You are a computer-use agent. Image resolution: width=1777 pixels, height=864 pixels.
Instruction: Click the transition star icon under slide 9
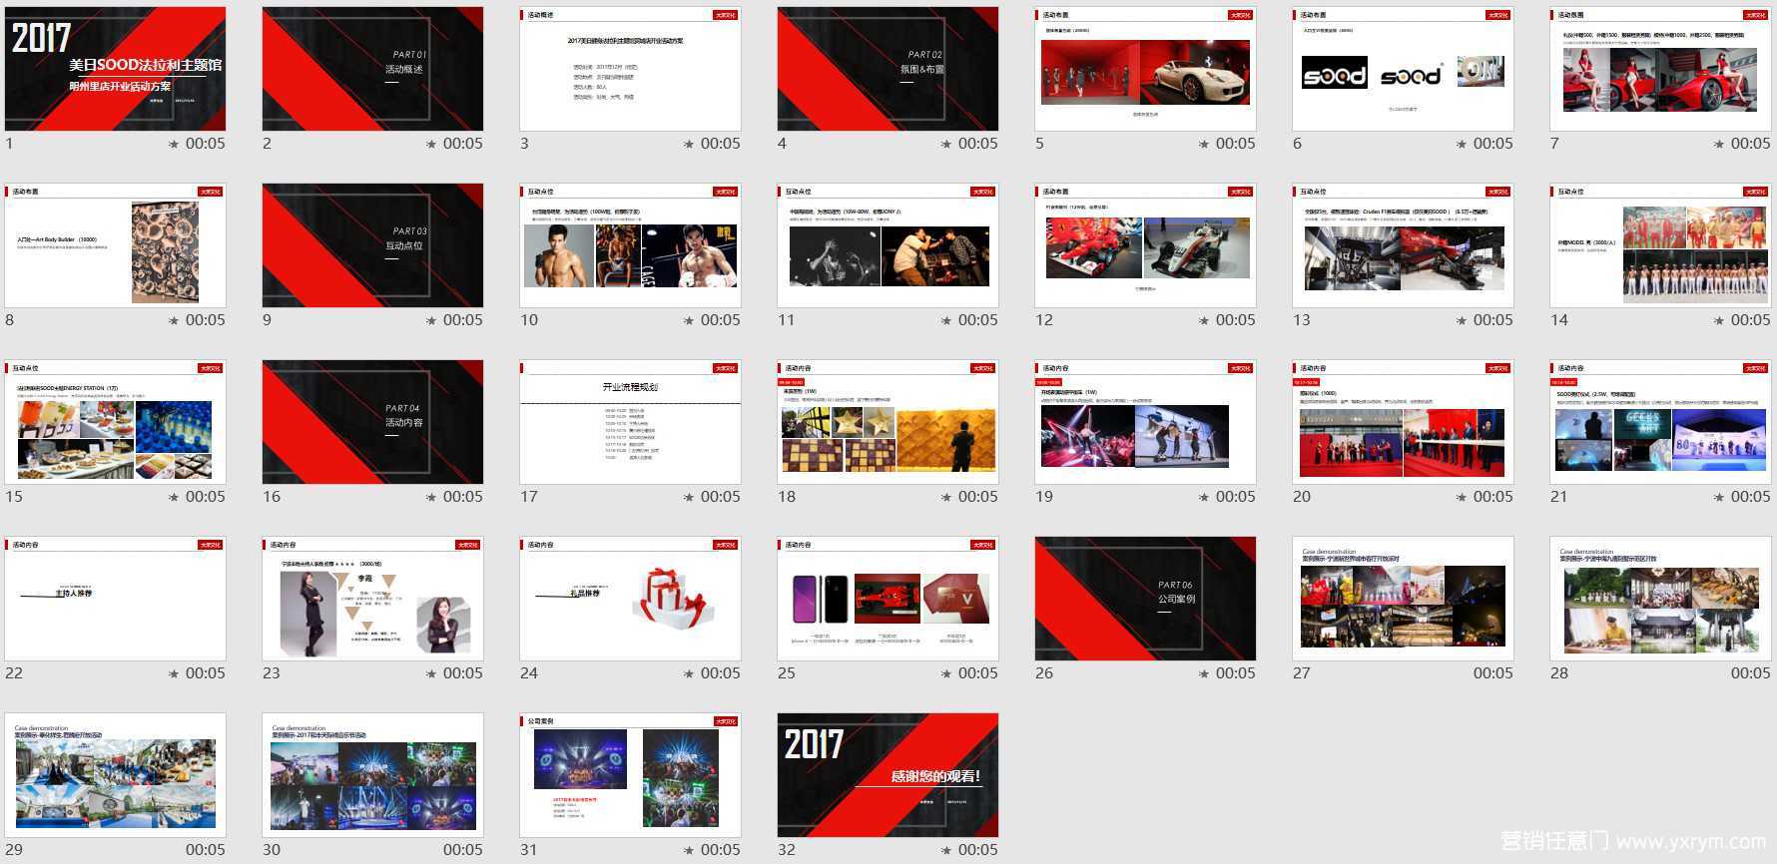click(431, 320)
